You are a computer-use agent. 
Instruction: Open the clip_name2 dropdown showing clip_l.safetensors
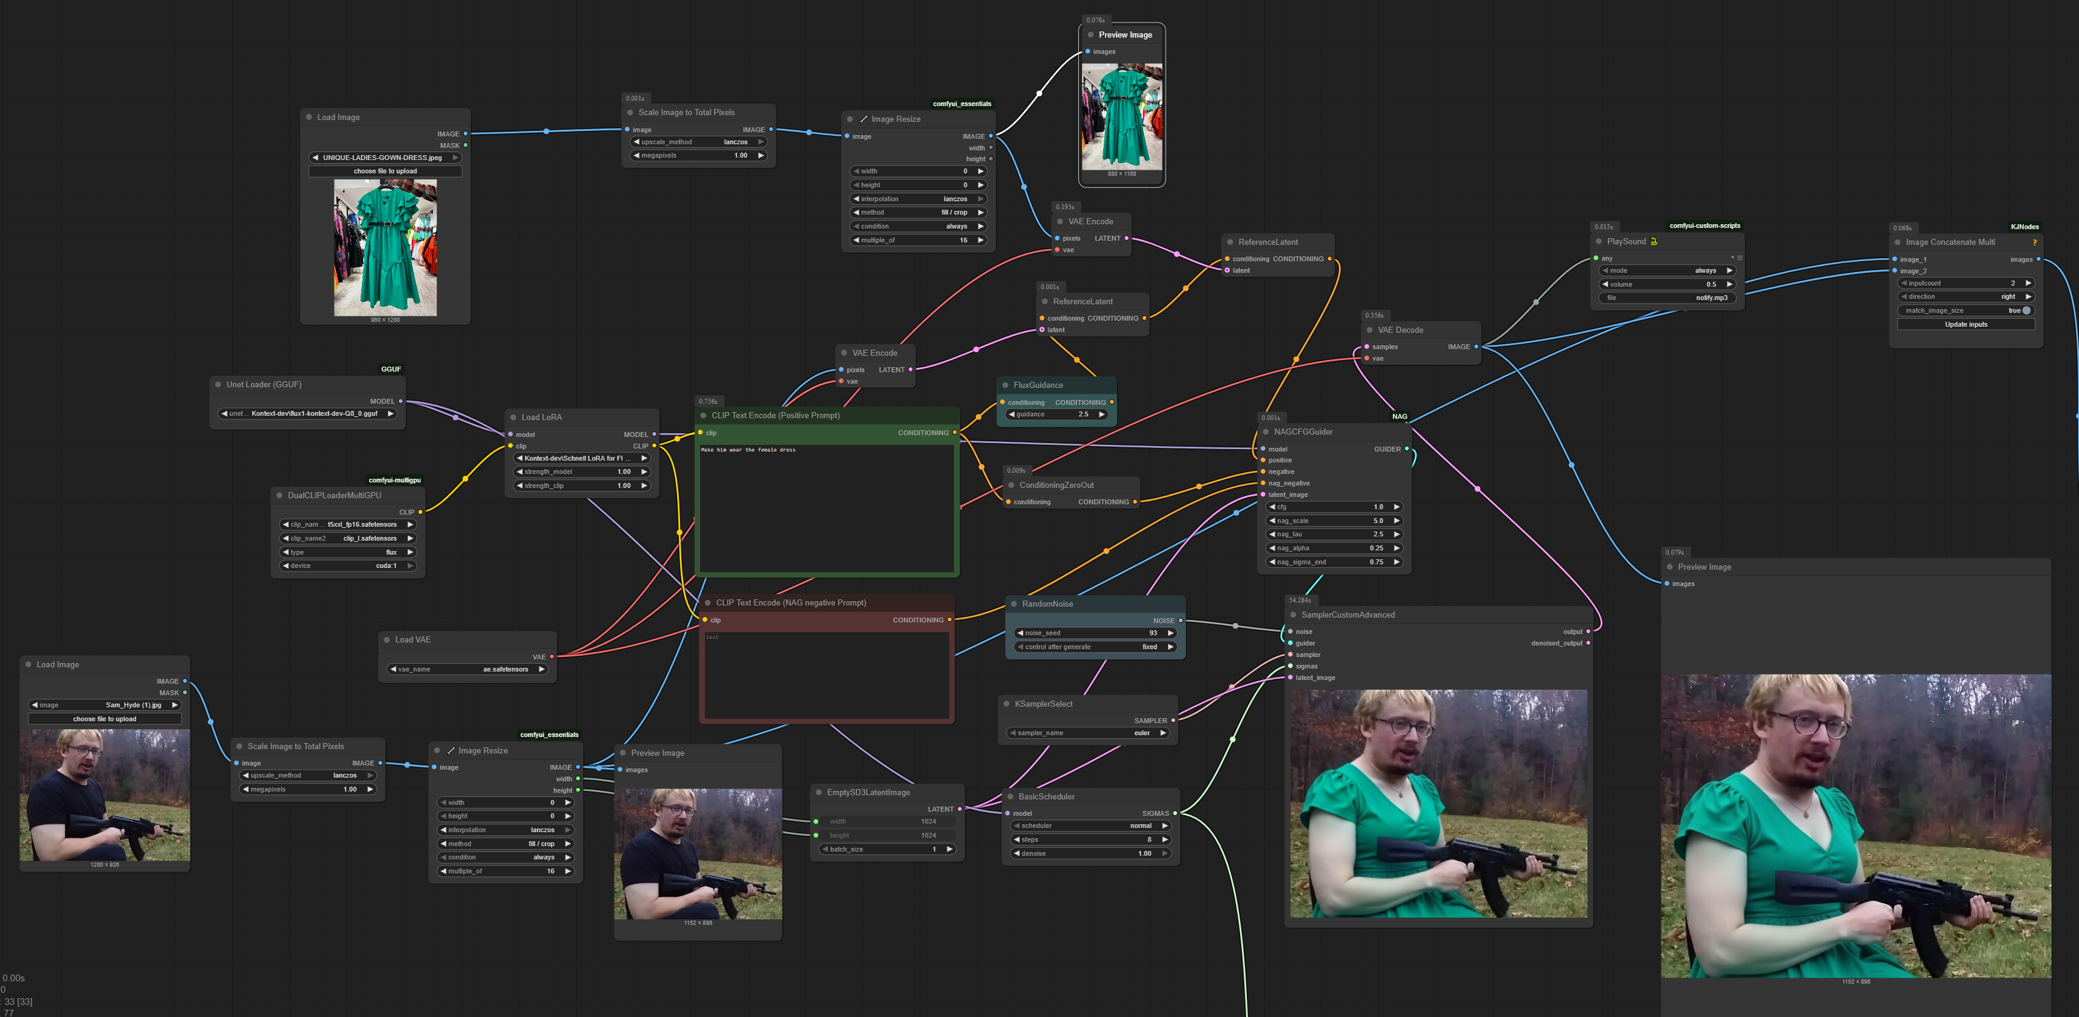pos(348,538)
